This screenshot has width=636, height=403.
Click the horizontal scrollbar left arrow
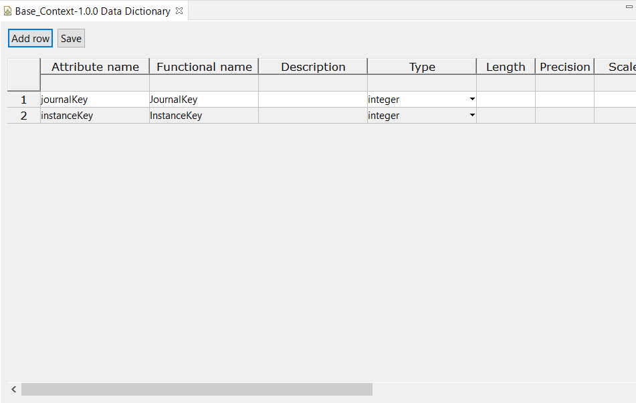[14, 389]
